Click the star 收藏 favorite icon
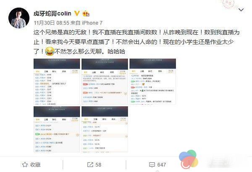252x172 pixels. [x=25, y=164]
